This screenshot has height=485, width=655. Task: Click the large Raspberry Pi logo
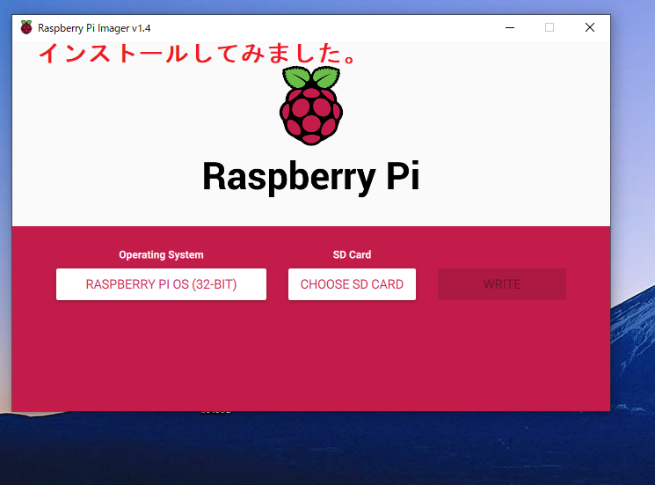click(311, 106)
